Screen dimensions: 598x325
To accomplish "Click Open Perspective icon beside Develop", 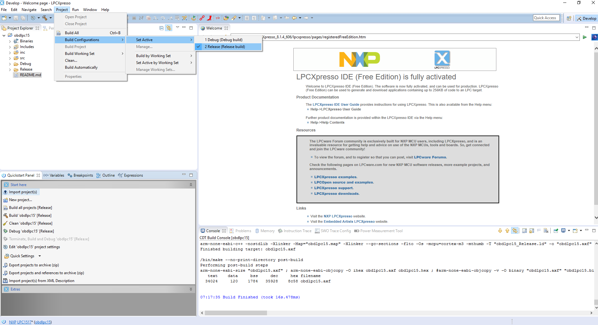I will (x=569, y=18).
